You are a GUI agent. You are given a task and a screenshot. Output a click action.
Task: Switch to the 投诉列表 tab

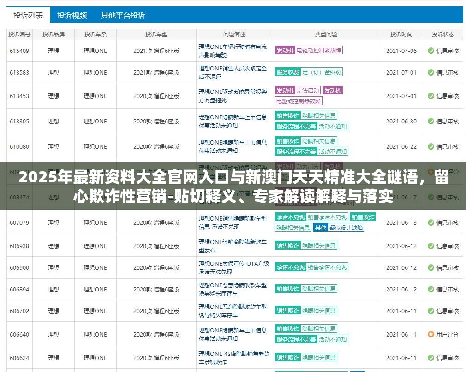(28, 15)
